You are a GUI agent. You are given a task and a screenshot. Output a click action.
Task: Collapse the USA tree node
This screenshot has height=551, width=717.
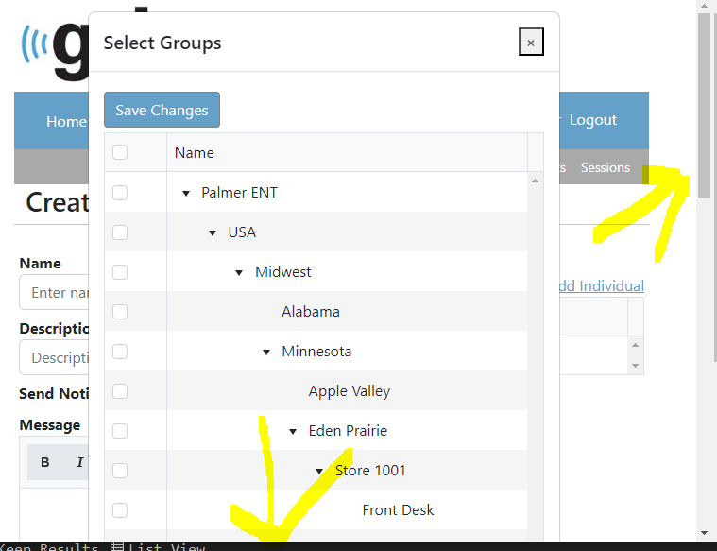click(213, 232)
